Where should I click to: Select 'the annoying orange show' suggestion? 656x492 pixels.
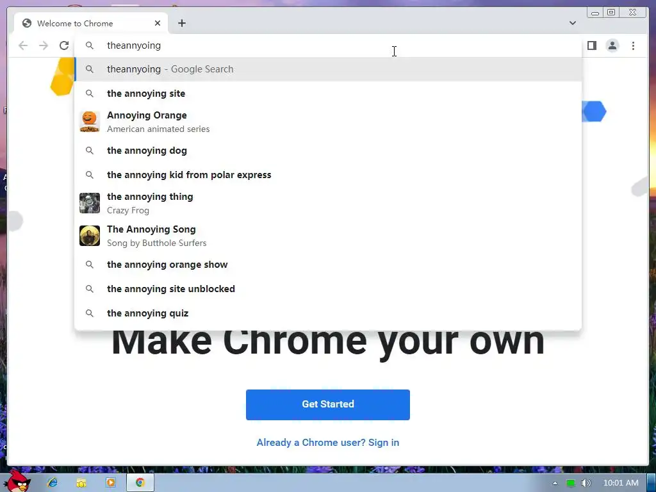328,265
